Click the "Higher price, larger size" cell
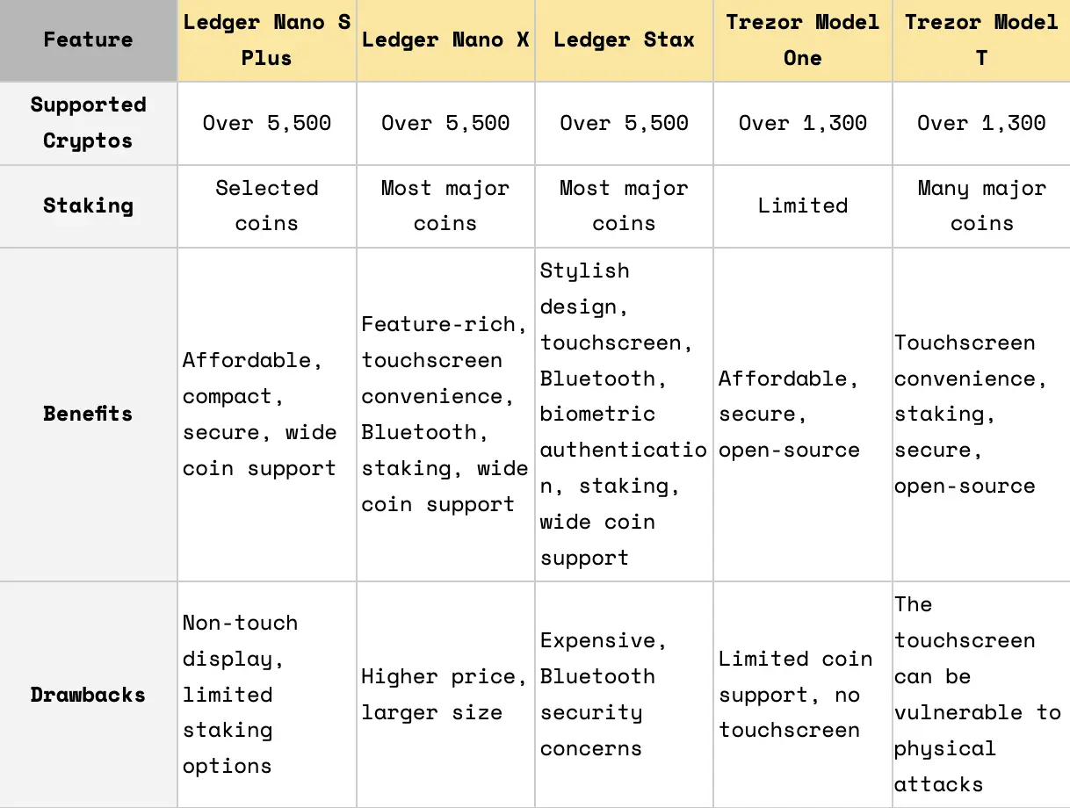The height and width of the screenshot is (808, 1070). (445, 695)
